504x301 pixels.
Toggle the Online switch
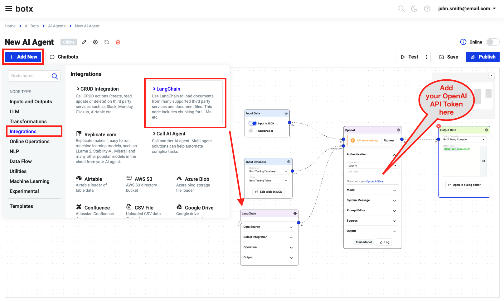pos(492,42)
